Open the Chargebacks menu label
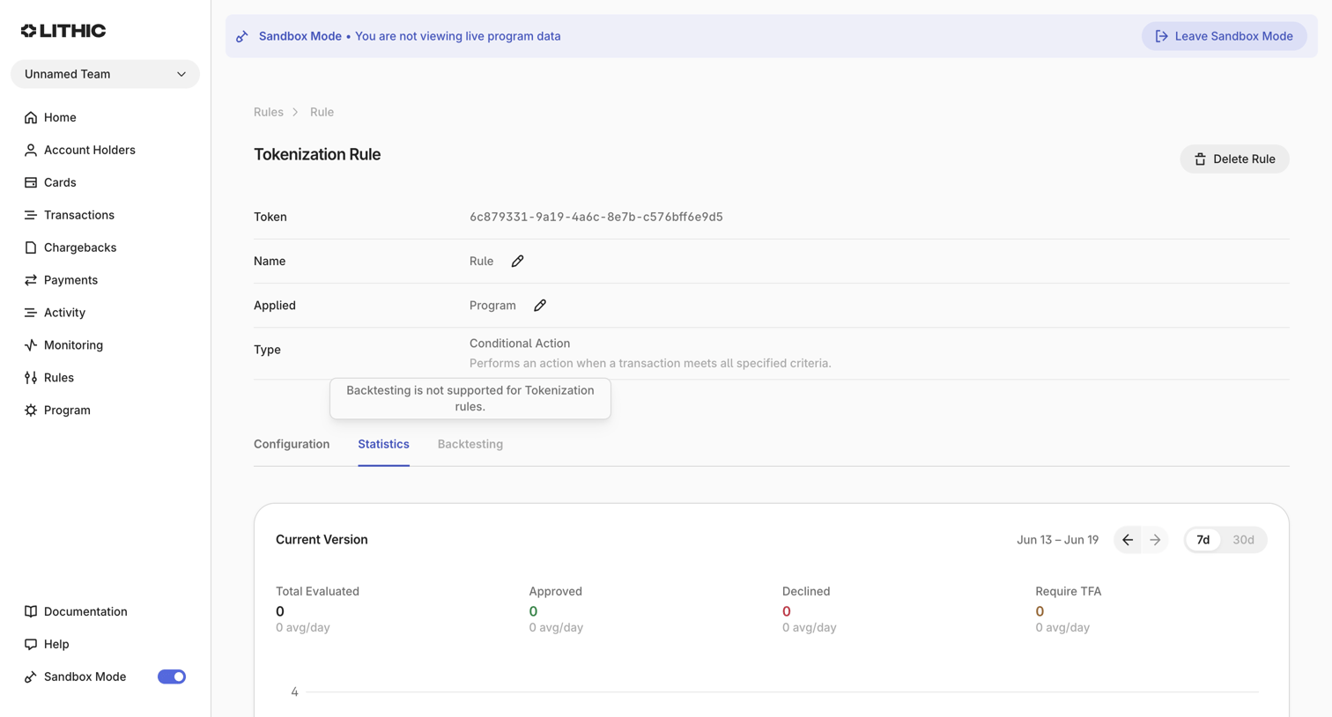 click(x=80, y=248)
